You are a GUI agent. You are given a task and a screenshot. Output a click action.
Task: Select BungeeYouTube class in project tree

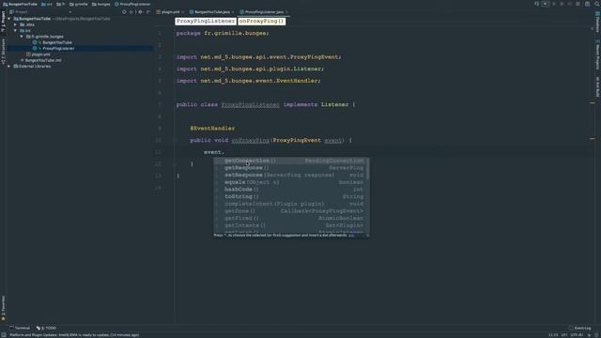[x=56, y=42]
